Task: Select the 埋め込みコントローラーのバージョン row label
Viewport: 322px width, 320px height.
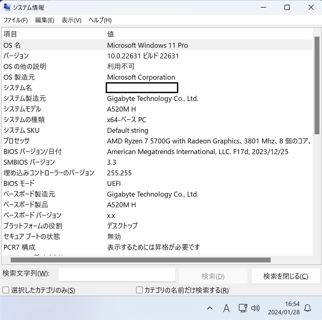Action: (x=49, y=173)
